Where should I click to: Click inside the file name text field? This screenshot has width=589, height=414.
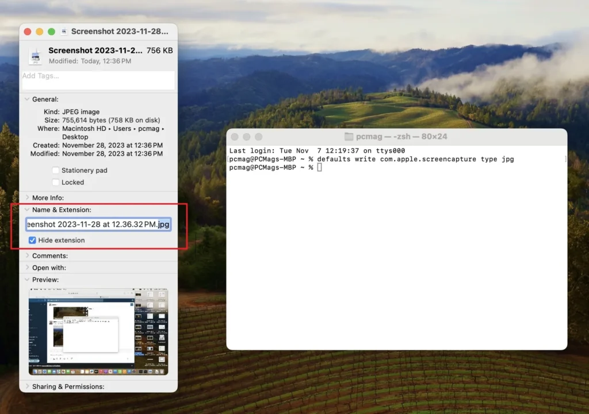[x=98, y=225]
